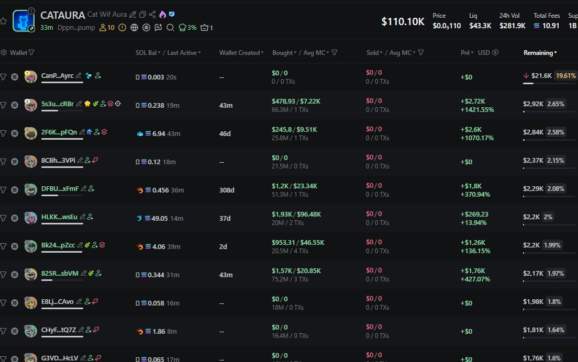
Task: Click target crosshair icon on 5s3u...cRBr row
Action: [x=118, y=104]
